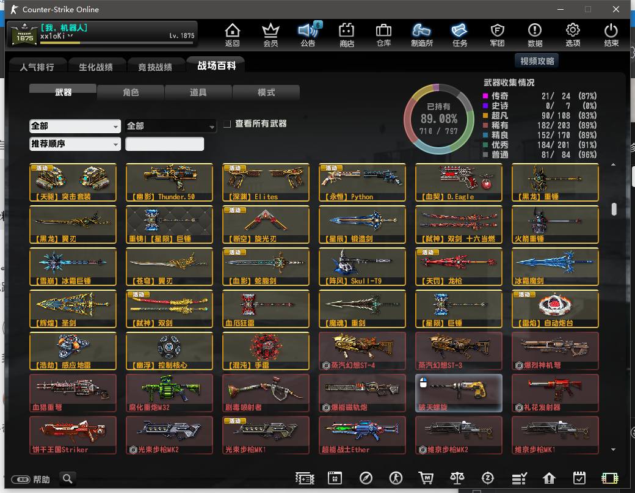Click the shopping cart M icon
635x493 pixels.
(x=426, y=478)
